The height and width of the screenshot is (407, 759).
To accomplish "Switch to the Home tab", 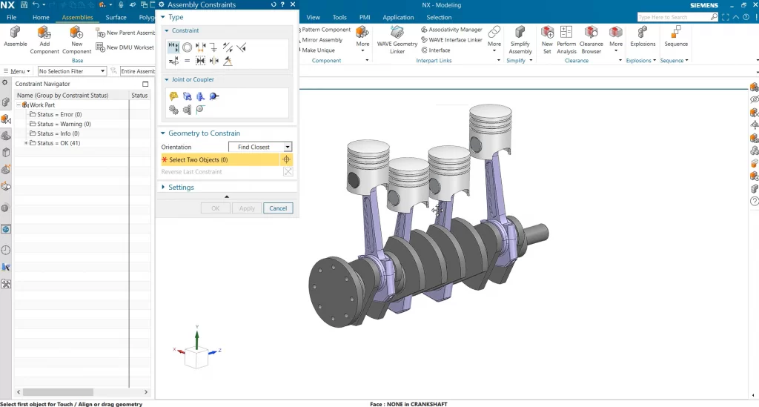I will click(x=41, y=17).
